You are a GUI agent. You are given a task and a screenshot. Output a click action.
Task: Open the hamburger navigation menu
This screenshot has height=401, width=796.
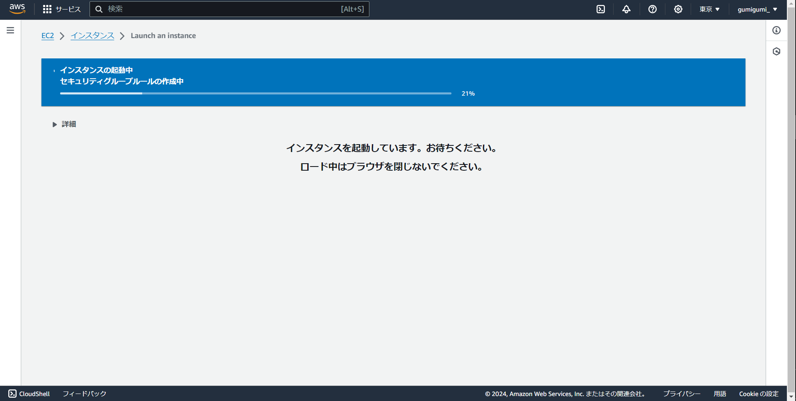click(10, 30)
